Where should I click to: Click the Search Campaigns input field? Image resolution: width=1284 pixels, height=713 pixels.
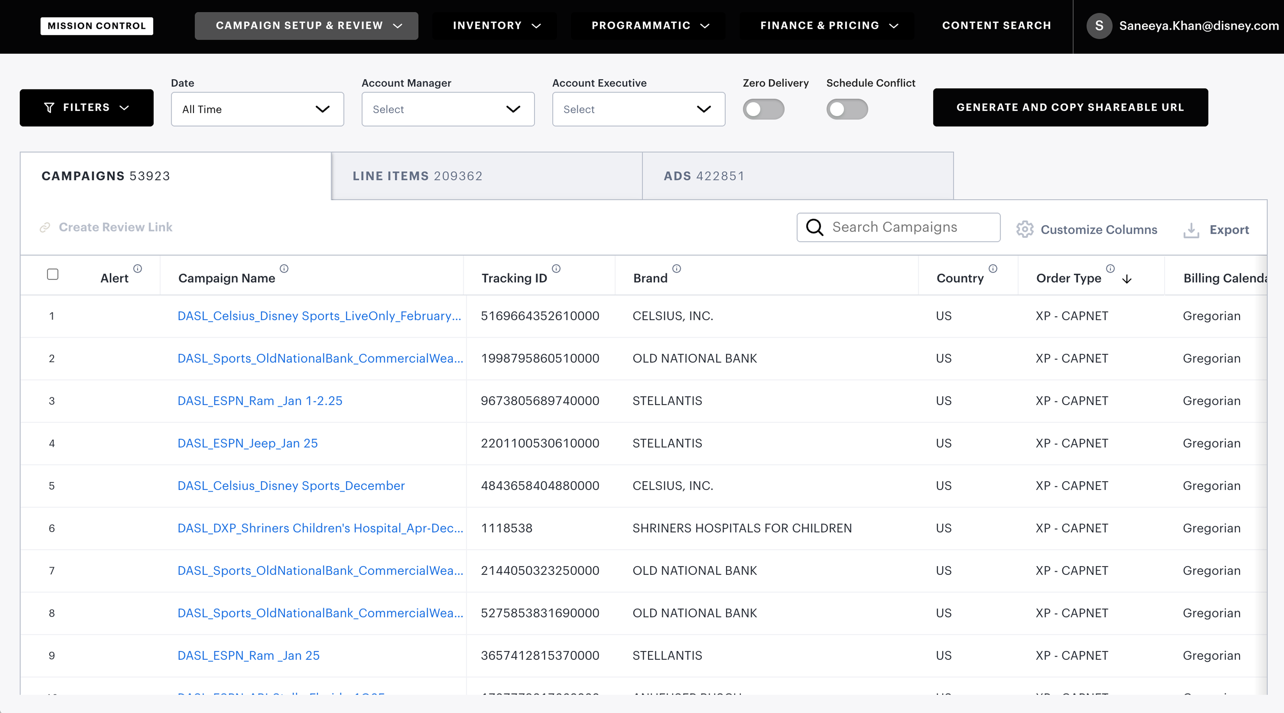click(898, 227)
